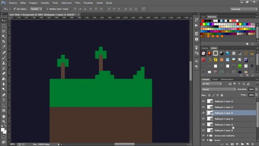Hide layer Retângulo 3 copiar 22
The width and height of the screenshot is (259, 146).
click(x=203, y=107)
